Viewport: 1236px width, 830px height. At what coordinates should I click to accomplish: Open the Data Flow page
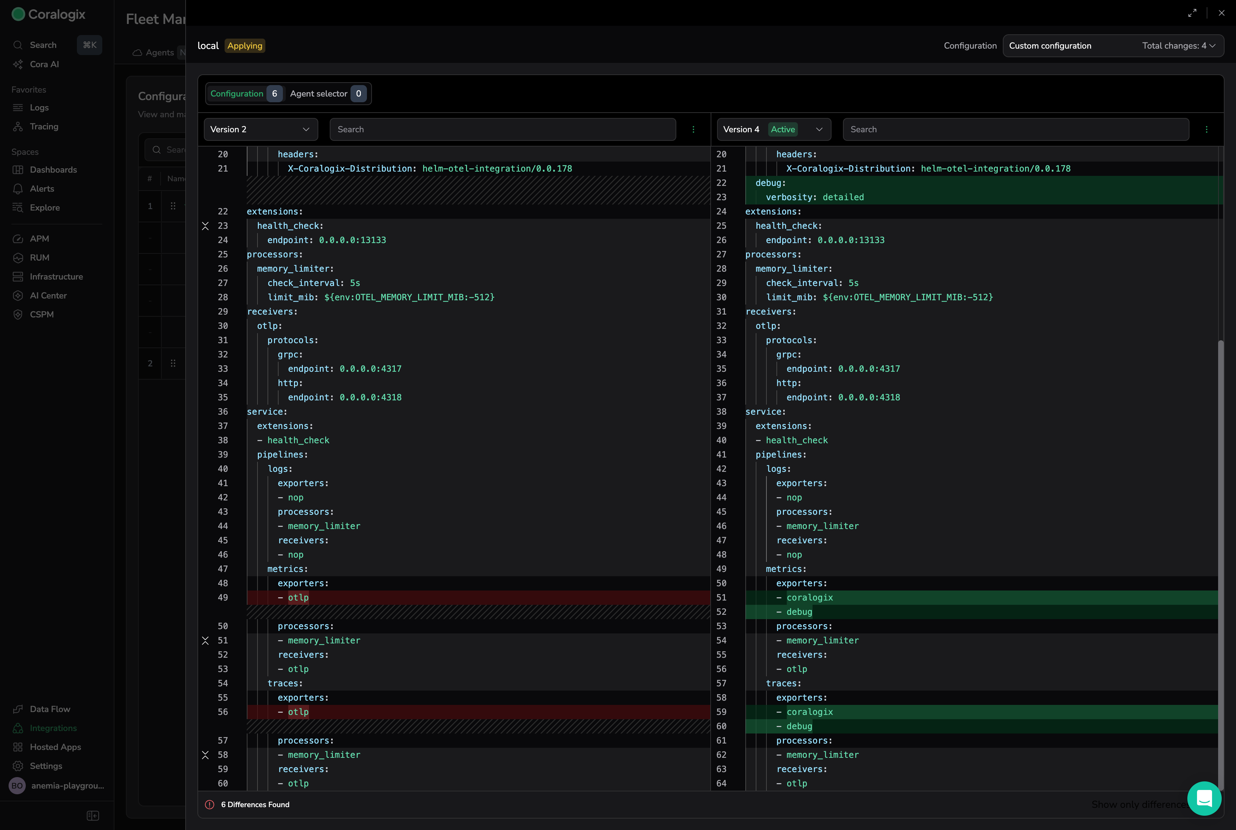50,709
